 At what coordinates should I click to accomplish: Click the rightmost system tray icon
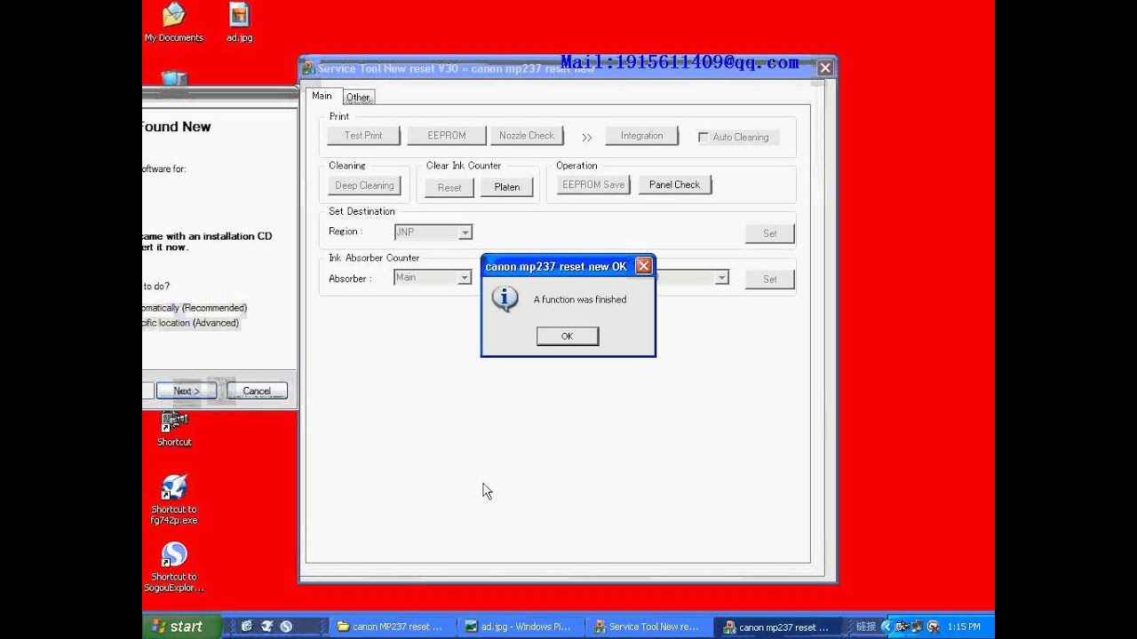pyautogui.click(x=934, y=627)
